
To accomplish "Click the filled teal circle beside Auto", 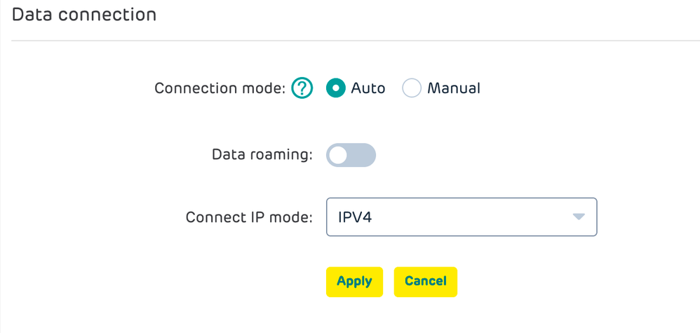I will coord(336,88).
